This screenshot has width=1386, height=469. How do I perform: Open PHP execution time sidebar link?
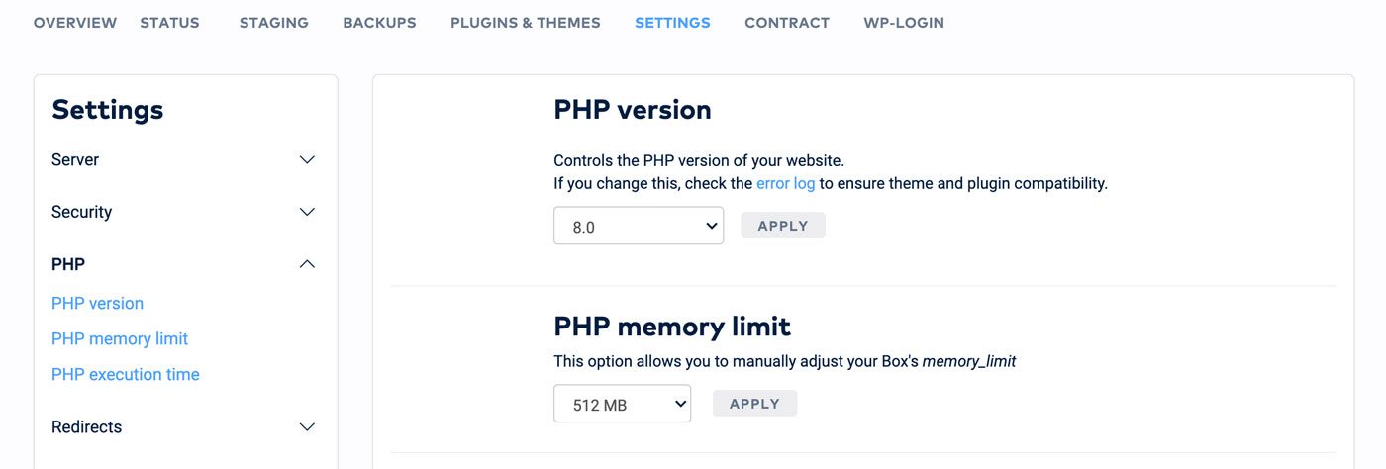pyautogui.click(x=126, y=374)
